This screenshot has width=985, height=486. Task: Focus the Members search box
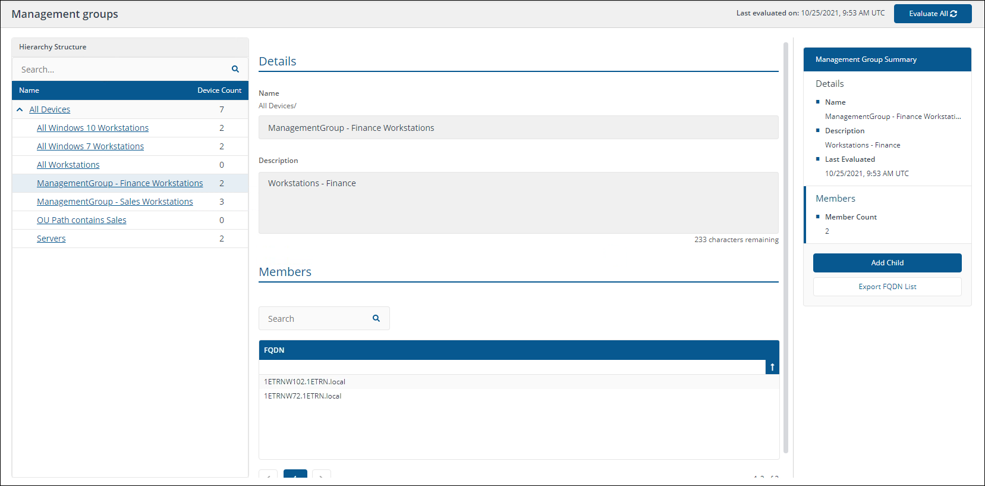pyautogui.click(x=315, y=319)
